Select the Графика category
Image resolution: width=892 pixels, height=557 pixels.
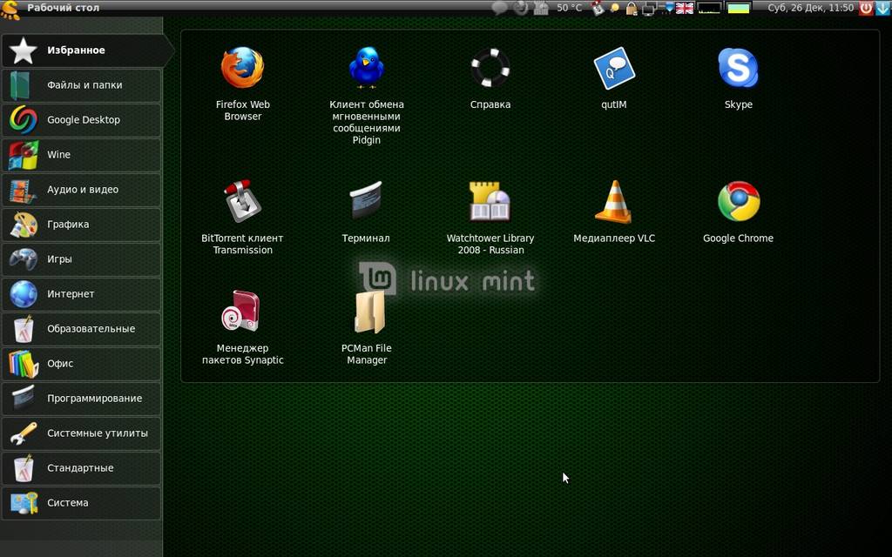[x=81, y=225]
